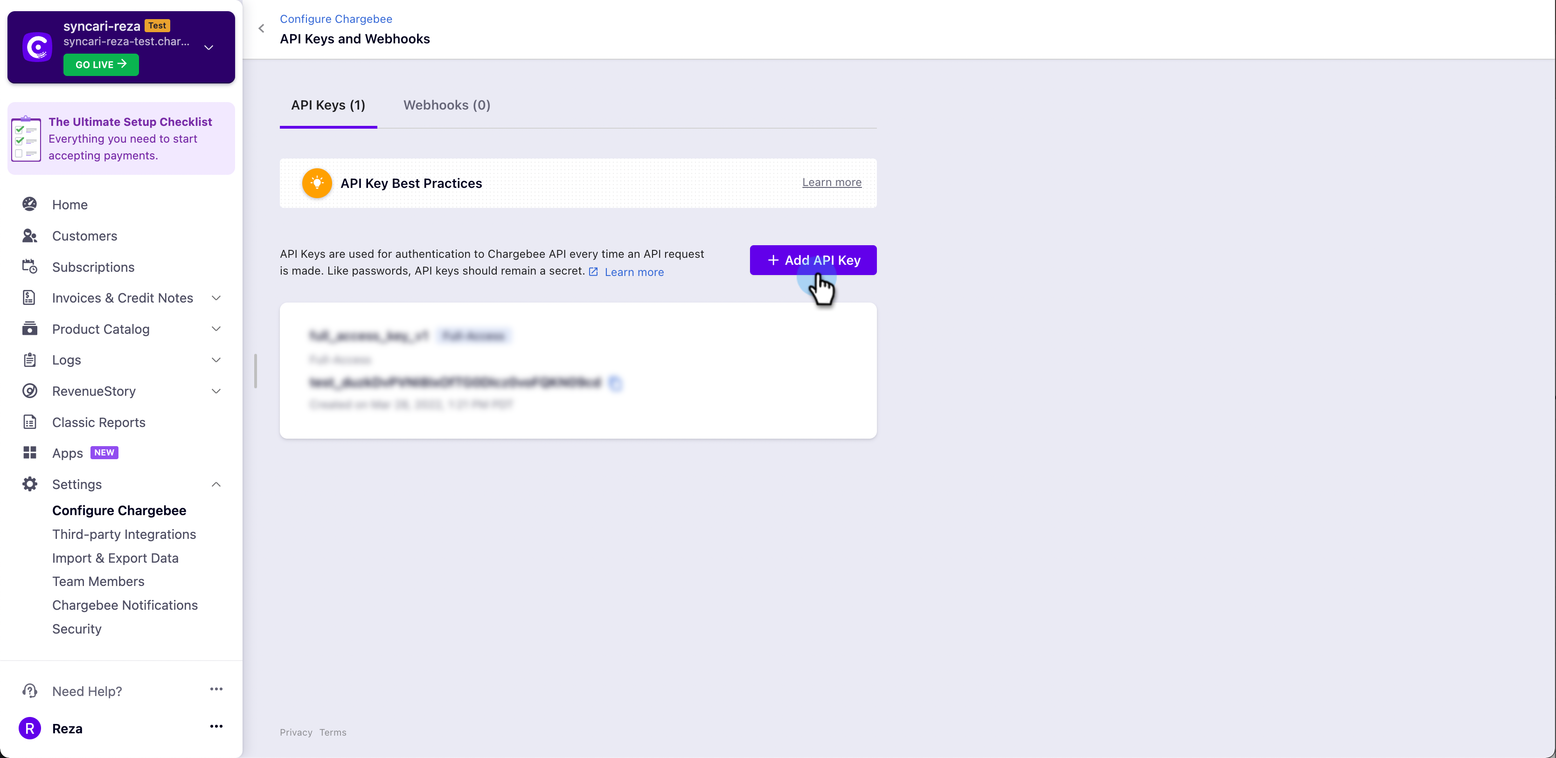Click Learn more in Best Practices banner

[x=832, y=182]
